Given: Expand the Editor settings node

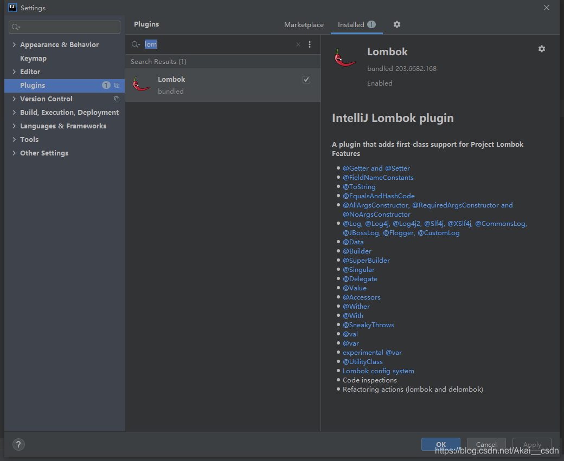Looking at the screenshot, I should click(14, 72).
